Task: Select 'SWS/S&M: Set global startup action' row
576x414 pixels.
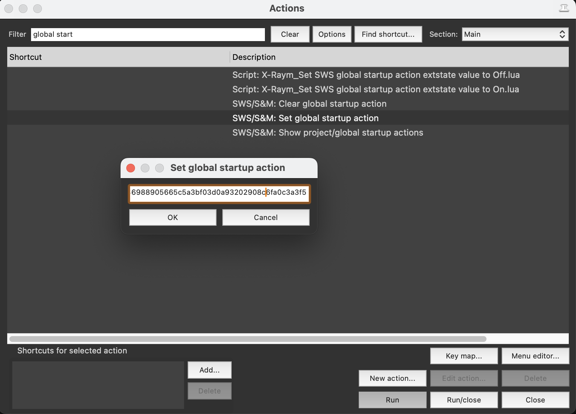Action: tap(288, 118)
